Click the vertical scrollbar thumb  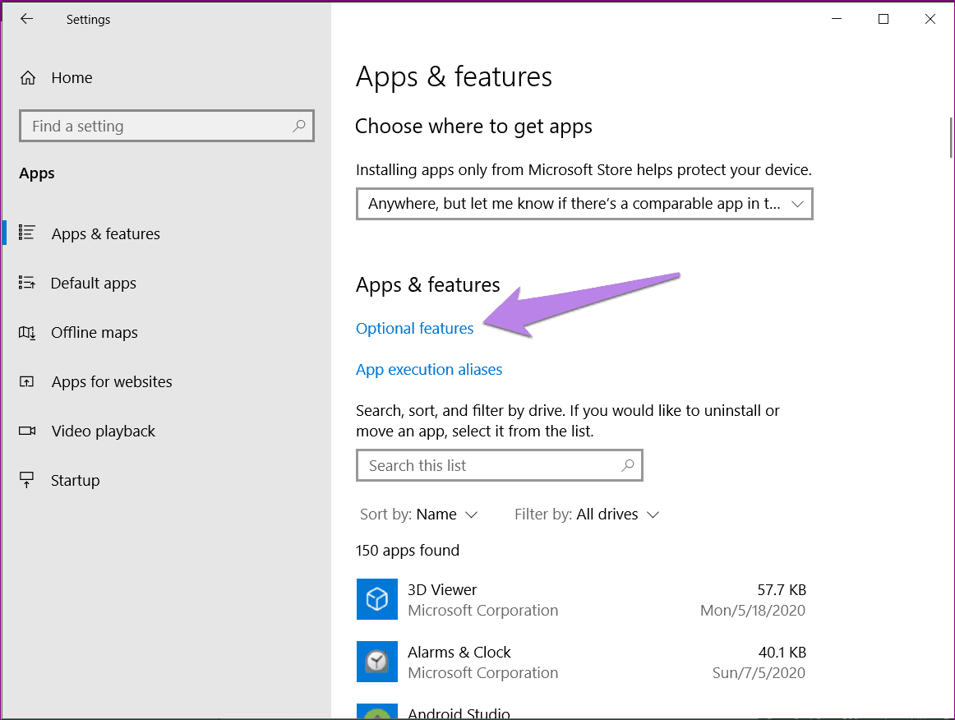pos(951,137)
